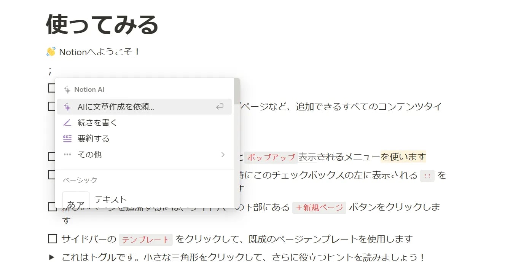
Task: Click the ポップアップ inline code tag
Action: (x=271, y=157)
